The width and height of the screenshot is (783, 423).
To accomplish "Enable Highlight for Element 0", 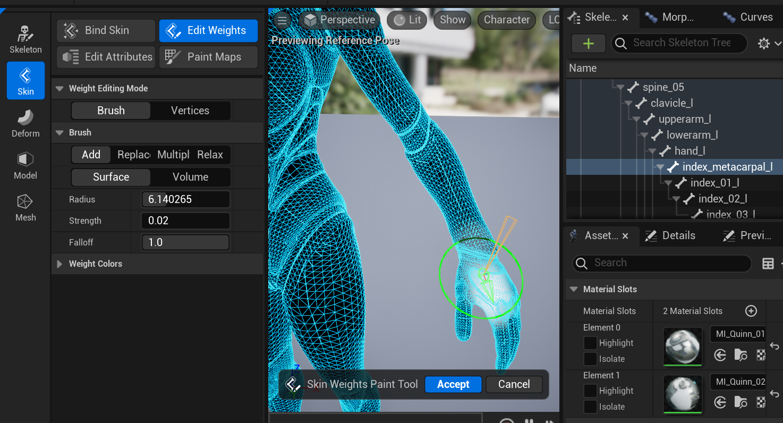I will point(590,343).
